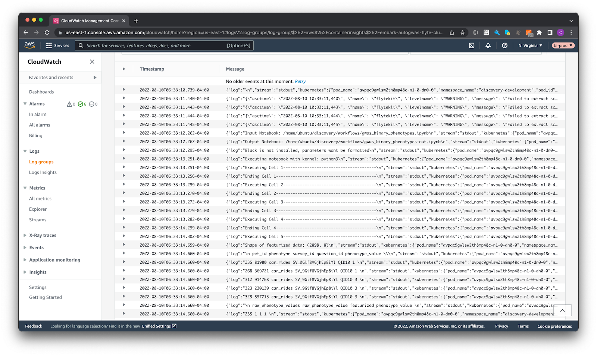This screenshot has width=597, height=356.
Task: Open the browser extensions puzzle icon
Action: coord(539,32)
